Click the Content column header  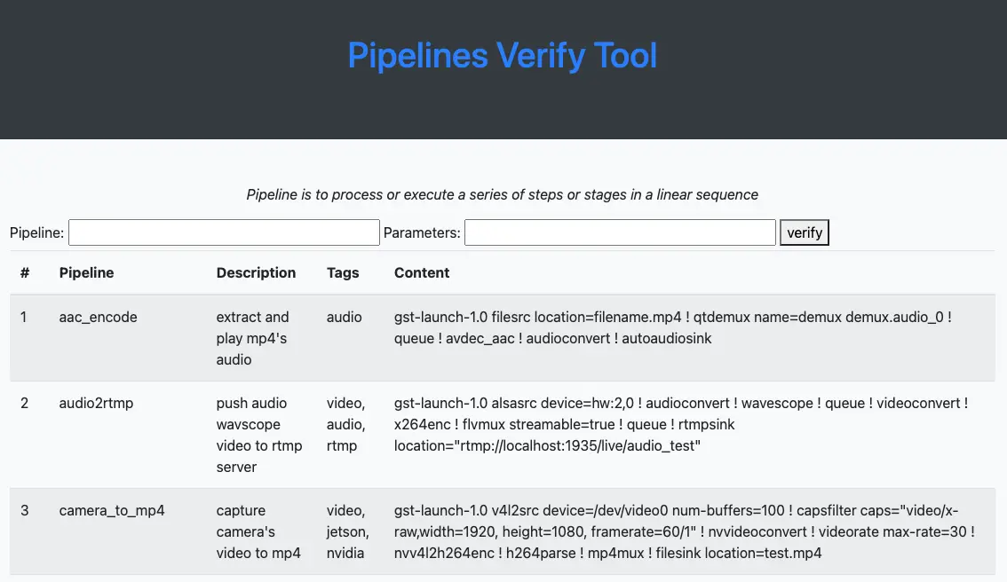[422, 272]
